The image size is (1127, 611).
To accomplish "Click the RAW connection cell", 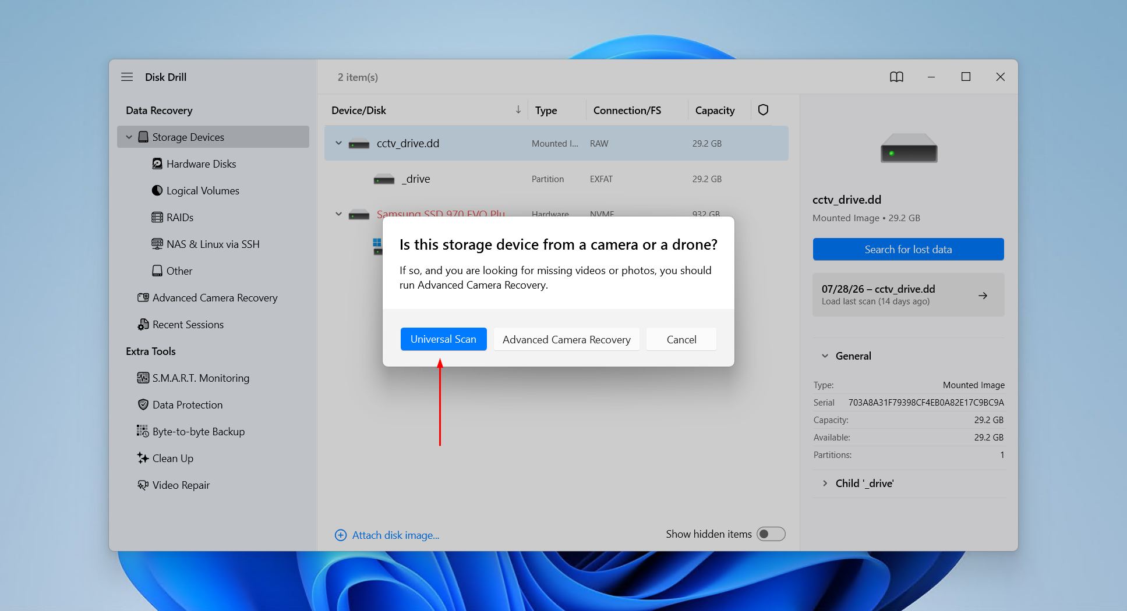I will point(599,144).
